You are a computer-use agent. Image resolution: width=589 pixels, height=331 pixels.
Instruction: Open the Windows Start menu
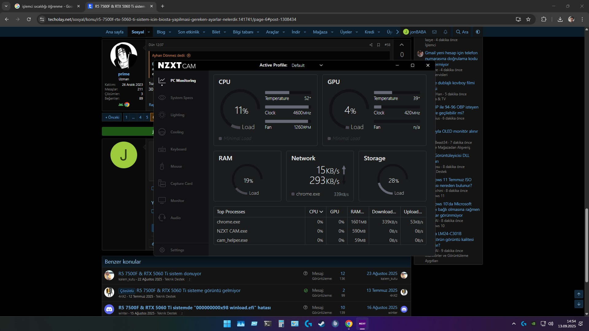227,324
